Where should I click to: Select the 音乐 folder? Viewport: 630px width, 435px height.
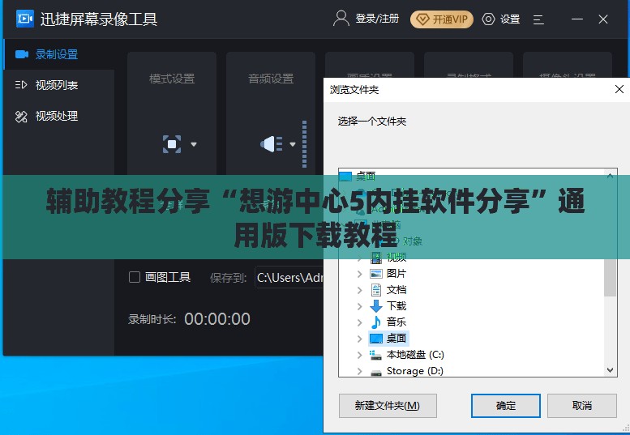click(x=396, y=322)
